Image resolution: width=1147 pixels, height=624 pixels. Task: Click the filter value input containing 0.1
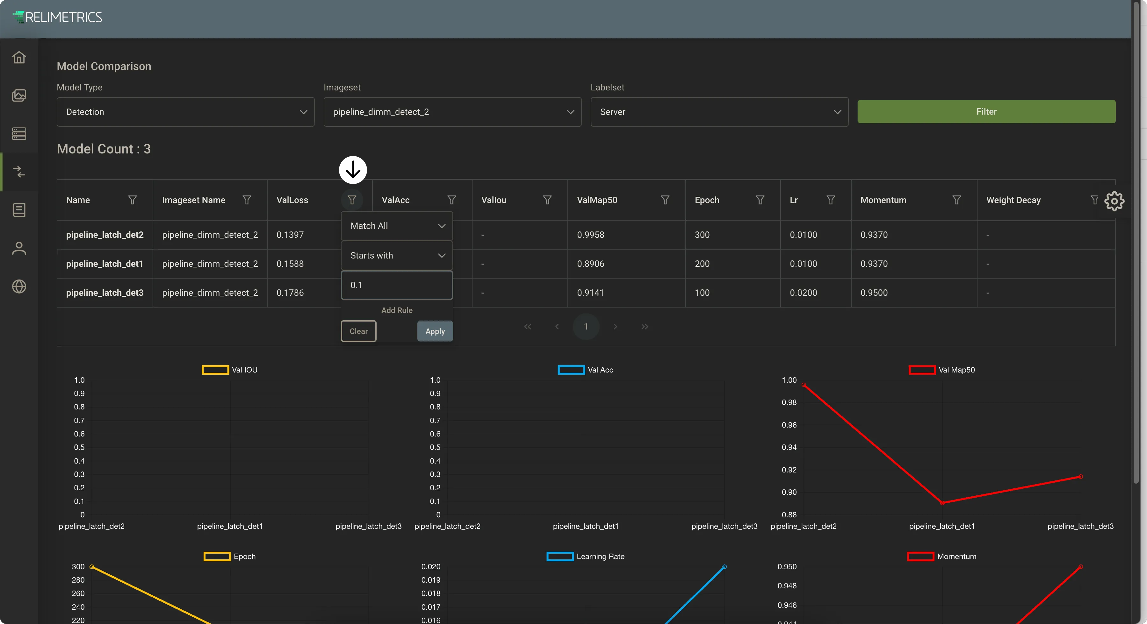click(x=397, y=285)
